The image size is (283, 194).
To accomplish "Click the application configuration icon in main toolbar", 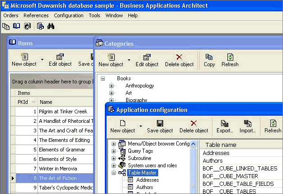I will (40, 26).
